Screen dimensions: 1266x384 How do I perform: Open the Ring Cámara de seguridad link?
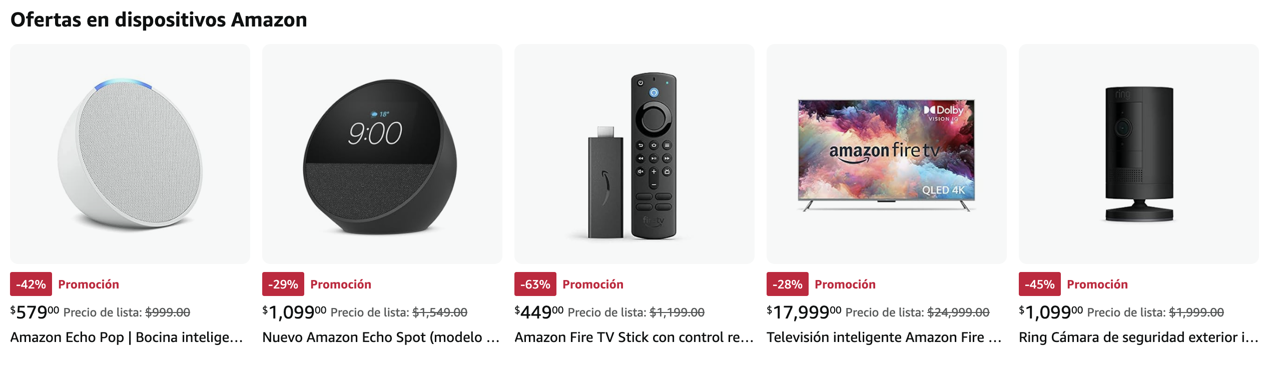pos(1138,337)
